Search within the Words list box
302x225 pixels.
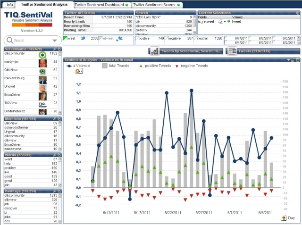click(x=55, y=155)
